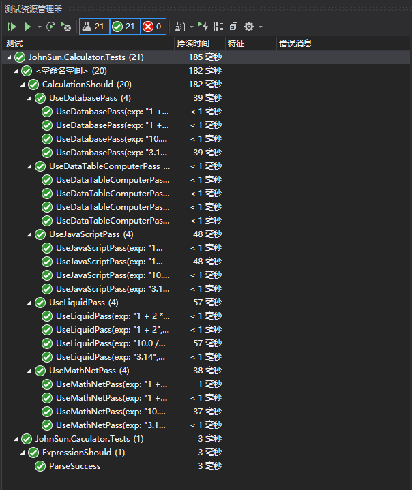Click the 测试资源管理器 panel title
412x490 pixels.
tap(33, 10)
